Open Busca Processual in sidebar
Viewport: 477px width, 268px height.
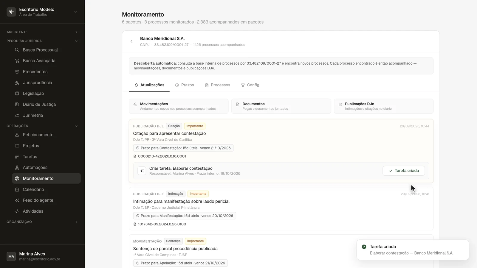pyautogui.click(x=46, y=50)
